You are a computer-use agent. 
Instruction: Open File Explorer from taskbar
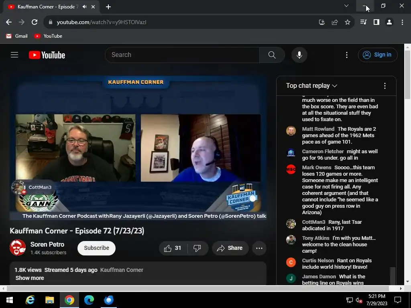tap(49, 300)
